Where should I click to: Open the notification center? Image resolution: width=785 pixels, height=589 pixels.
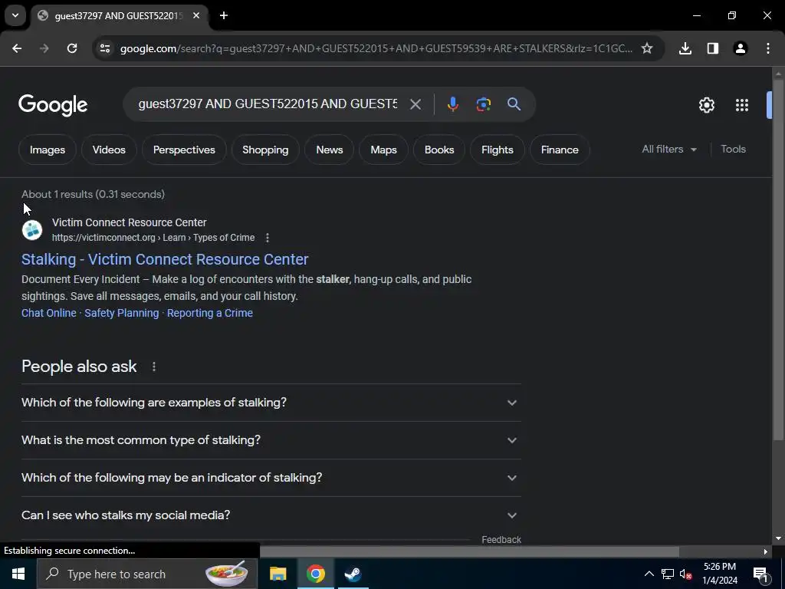click(x=760, y=574)
